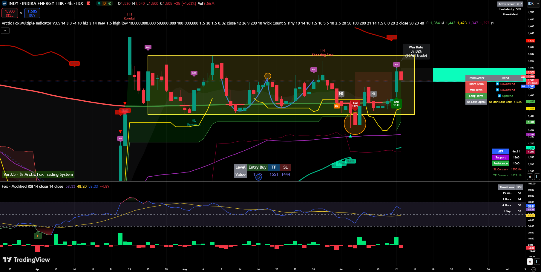This screenshot has height=272, width=541.
Task: Click the red flag icon beside IDX
Action: (x=88, y=4)
